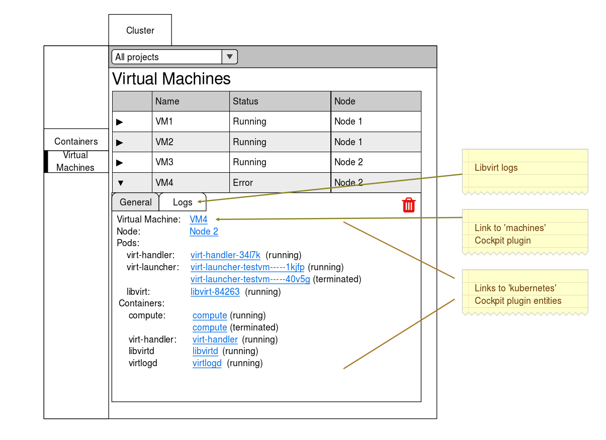Open the terminated virt-launcher-testvm-----40v5g pod
This screenshot has width=606, height=440.
click(250, 279)
